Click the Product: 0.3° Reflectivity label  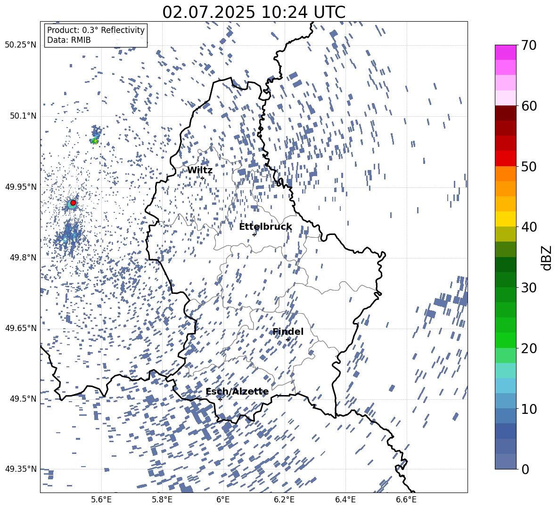[x=96, y=30]
